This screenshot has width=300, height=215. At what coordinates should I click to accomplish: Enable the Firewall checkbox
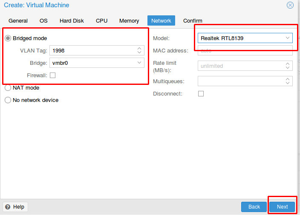(x=52, y=75)
